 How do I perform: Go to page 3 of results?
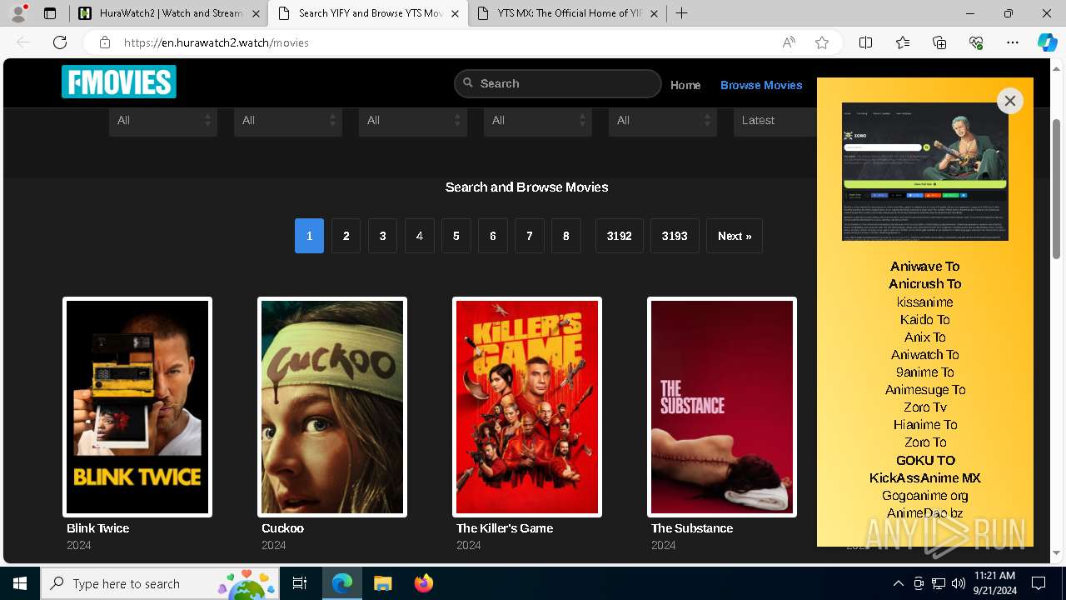(382, 236)
